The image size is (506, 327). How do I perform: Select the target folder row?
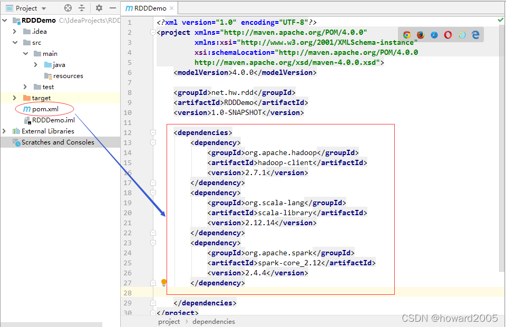pyautogui.click(x=60, y=98)
